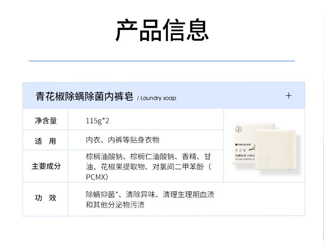Click the PCMX text in ingredients
This screenshot has height=241, width=324.
click(x=97, y=177)
